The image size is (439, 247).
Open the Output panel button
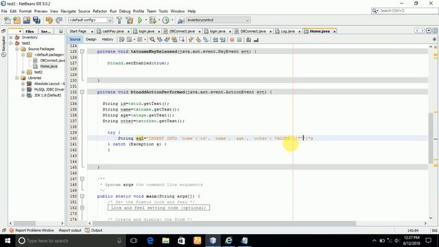coord(94,231)
